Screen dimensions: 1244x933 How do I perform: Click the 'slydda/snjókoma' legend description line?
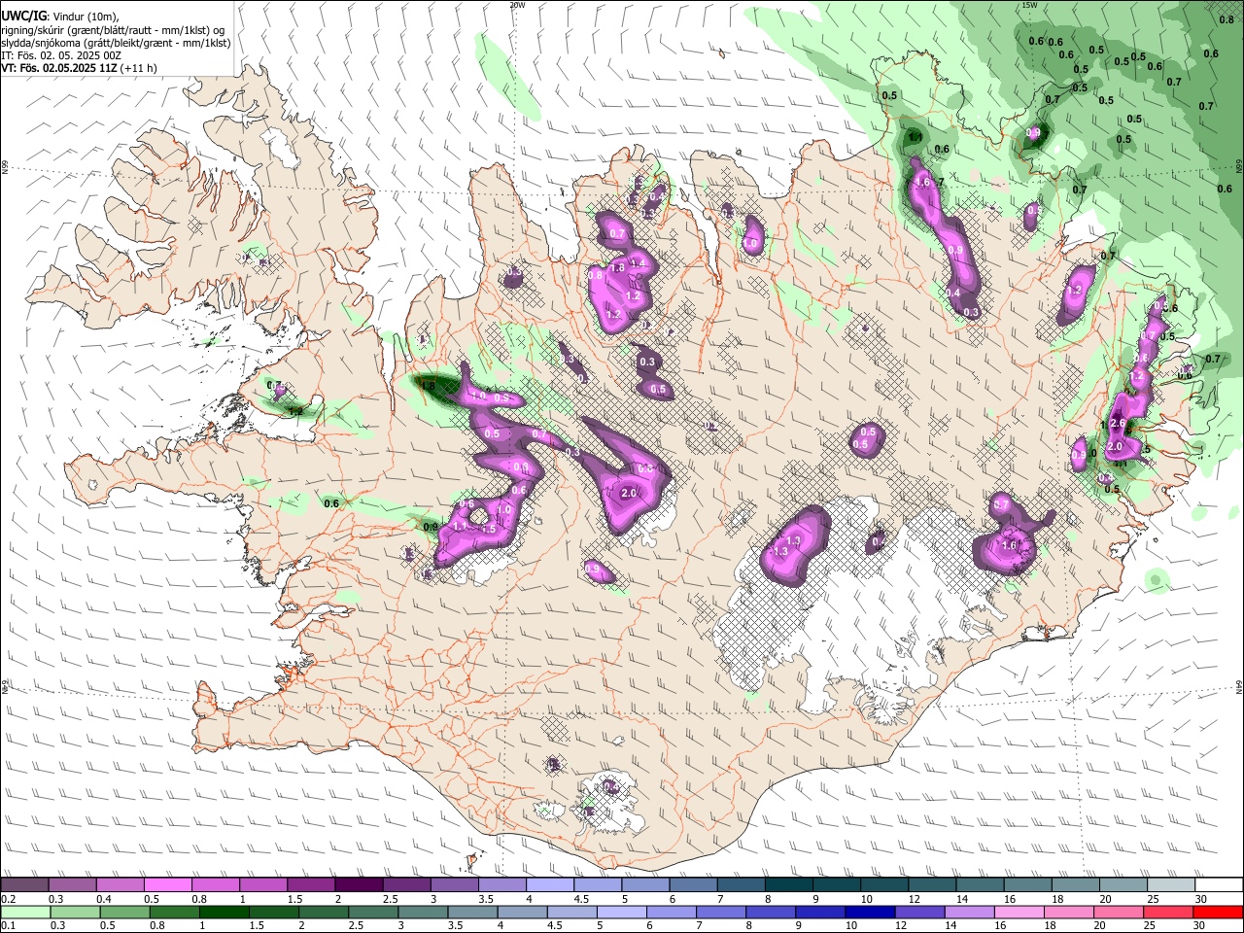(116, 43)
